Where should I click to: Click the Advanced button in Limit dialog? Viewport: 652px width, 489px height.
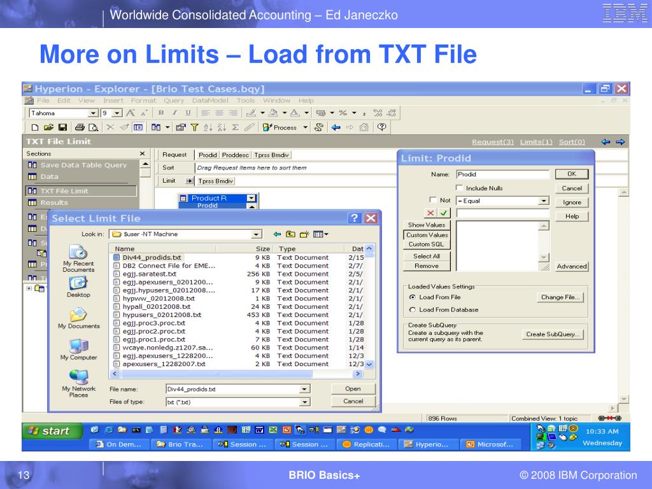click(572, 266)
